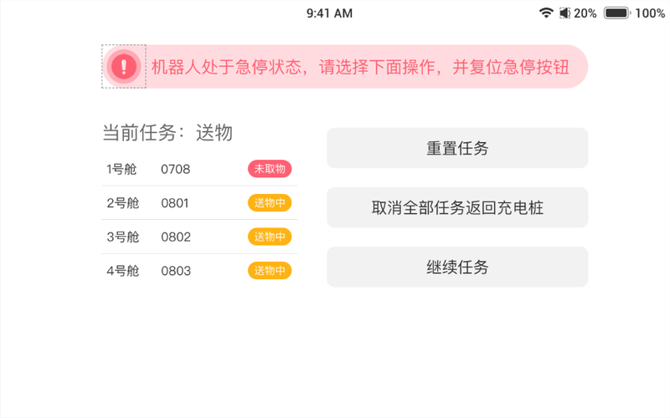The image size is (670, 418).
Task: Click the 重置任务 button
Action: (x=457, y=148)
